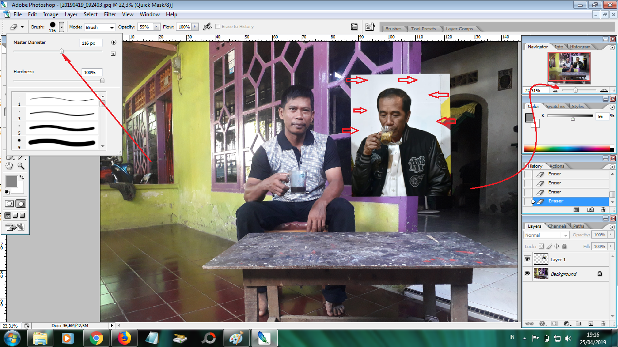The width and height of the screenshot is (618, 347).
Task: Switch to the Histogram tab
Action: click(x=580, y=47)
